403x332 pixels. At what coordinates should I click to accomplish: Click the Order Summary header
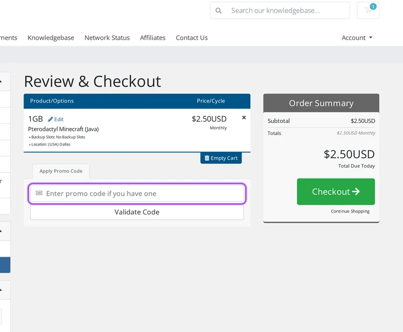click(321, 103)
